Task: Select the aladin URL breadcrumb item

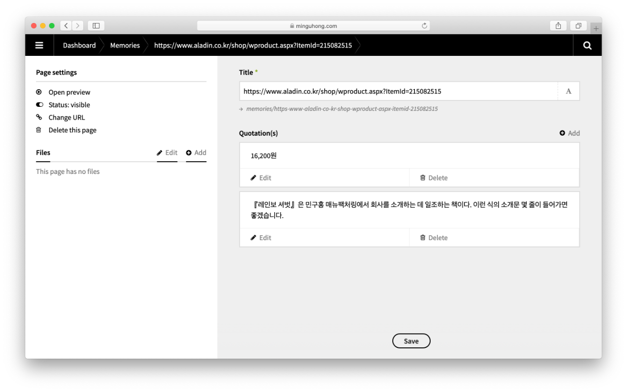Action: pos(253,45)
